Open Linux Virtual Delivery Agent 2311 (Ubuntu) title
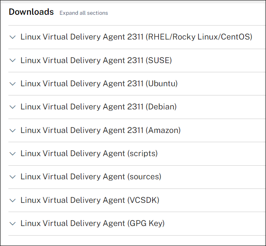This screenshot has width=266, height=246. [99, 83]
